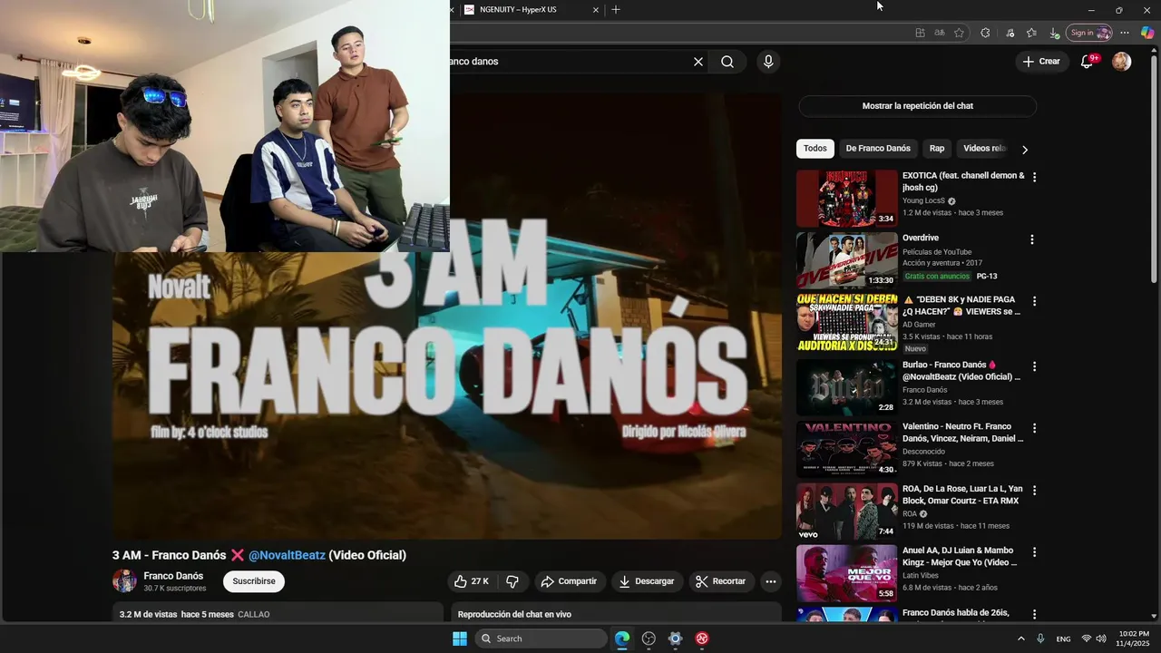Viewport: 1161px width, 653px height.
Task: Subscribe with the Suscribirse button
Action: pos(254,581)
